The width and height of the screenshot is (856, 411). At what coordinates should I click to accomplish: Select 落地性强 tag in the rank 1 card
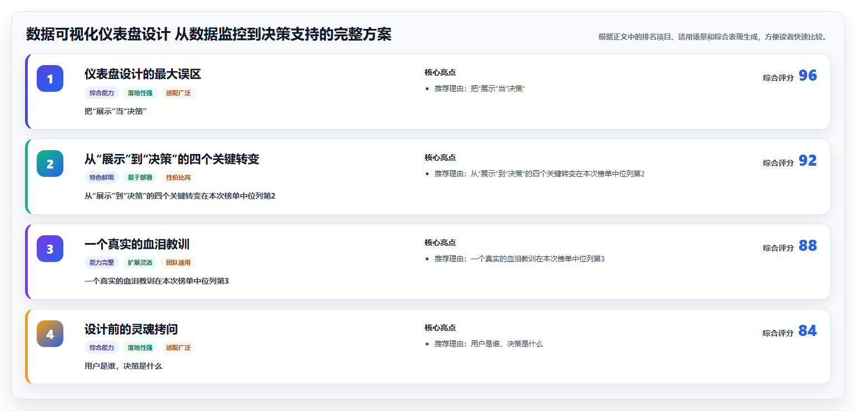pos(140,93)
